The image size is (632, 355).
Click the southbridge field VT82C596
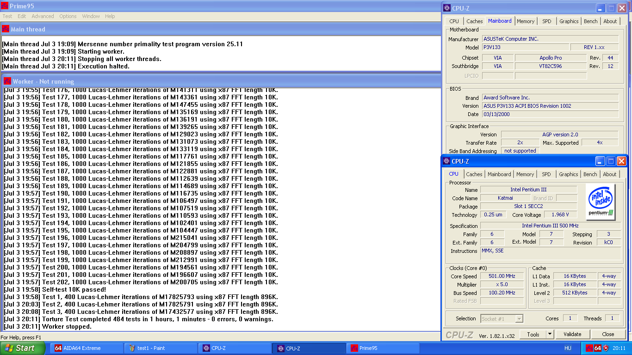[551, 66]
